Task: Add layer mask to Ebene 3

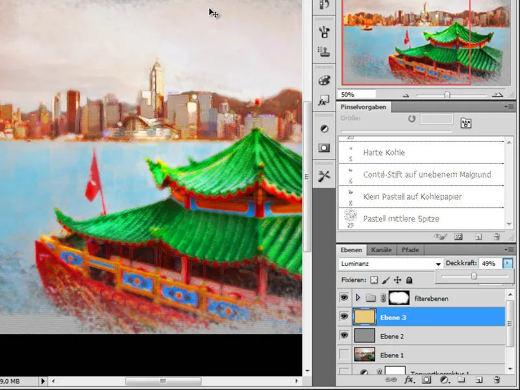Action: [426, 380]
